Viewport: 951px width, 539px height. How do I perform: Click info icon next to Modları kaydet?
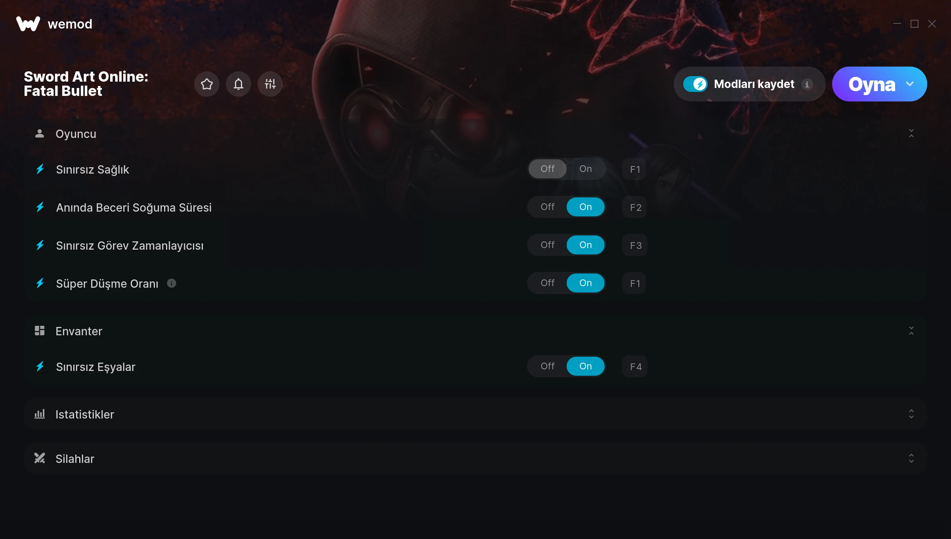(x=807, y=84)
